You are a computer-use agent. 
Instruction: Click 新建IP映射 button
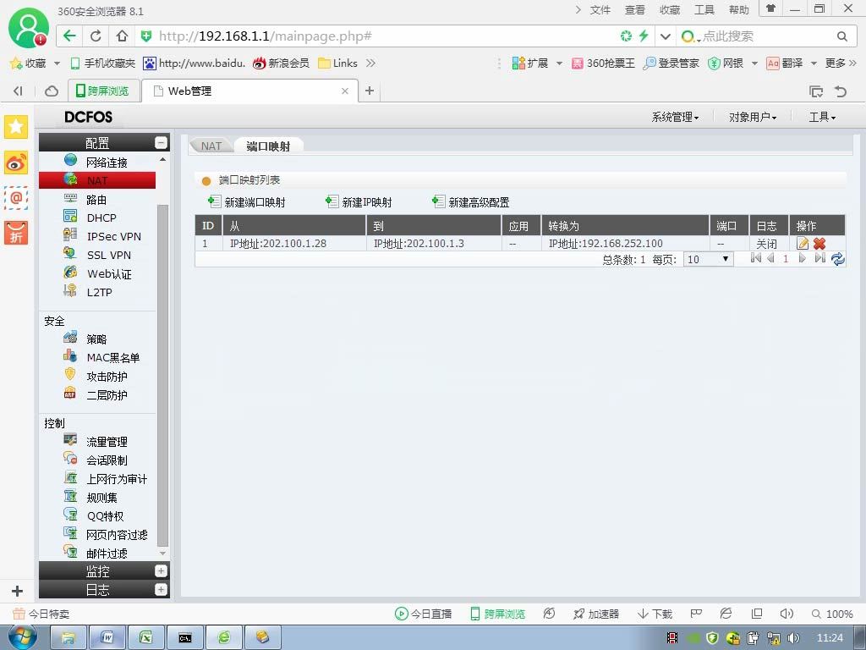tap(359, 202)
